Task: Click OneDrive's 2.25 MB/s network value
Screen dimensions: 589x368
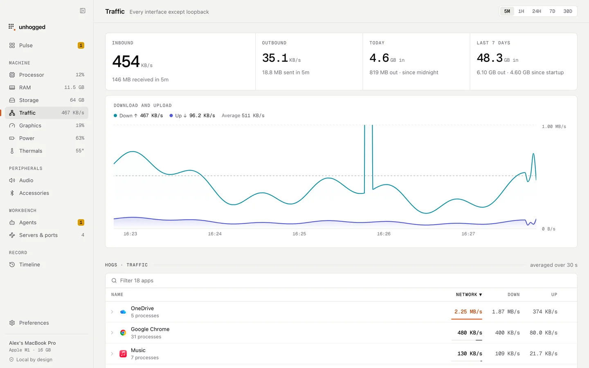Action: point(468,312)
